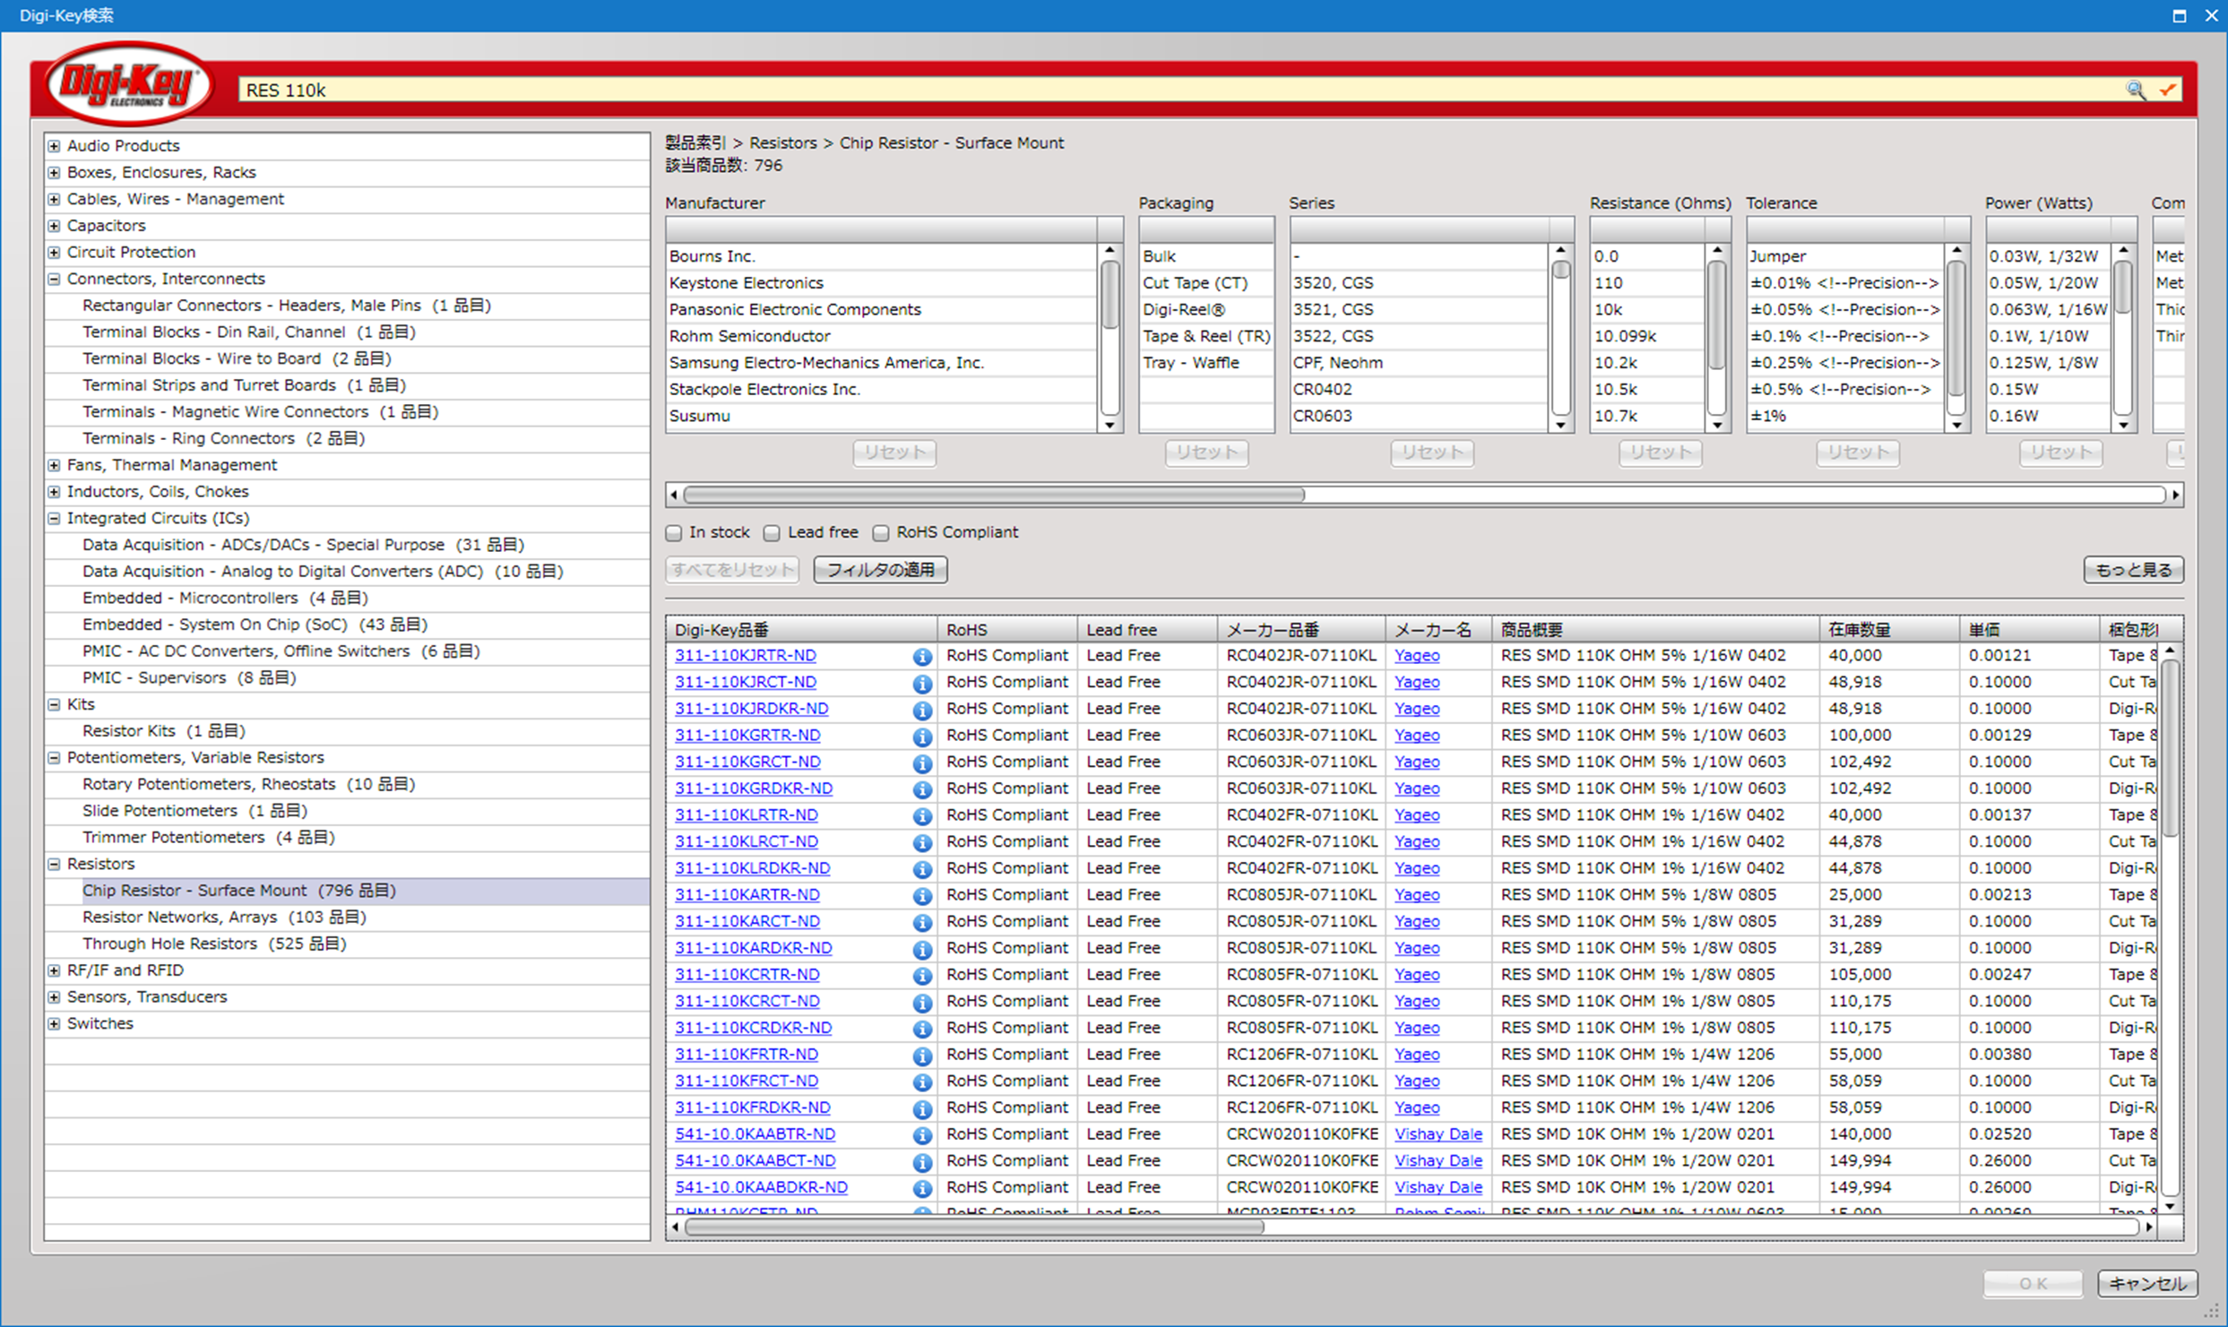The width and height of the screenshot is (2228, 1327).
Task: Click the Digi-Key logo
Action: point(130,85)
